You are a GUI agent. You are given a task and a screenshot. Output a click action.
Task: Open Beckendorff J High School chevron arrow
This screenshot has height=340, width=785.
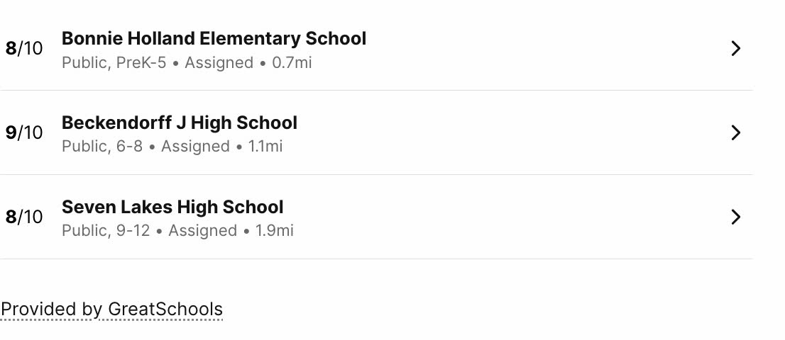[735, 132]
